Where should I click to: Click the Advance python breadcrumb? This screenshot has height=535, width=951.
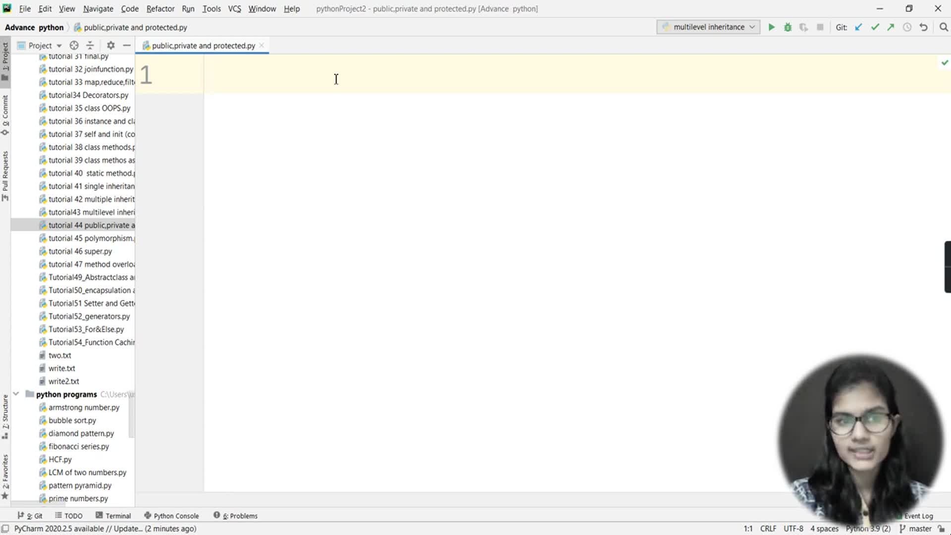point(34,27)
